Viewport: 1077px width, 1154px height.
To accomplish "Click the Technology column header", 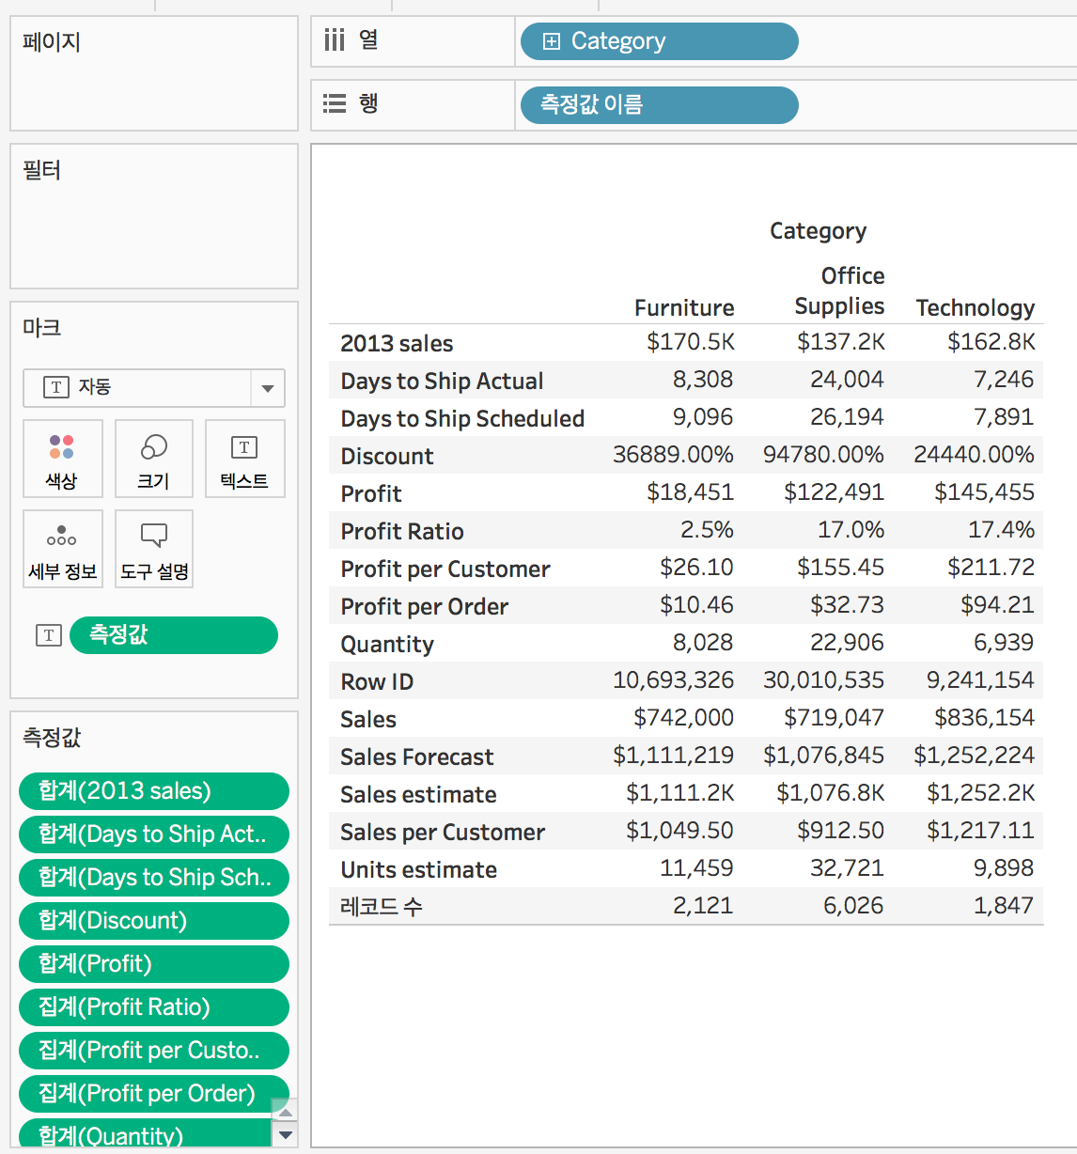I will (x=976, y=308).
